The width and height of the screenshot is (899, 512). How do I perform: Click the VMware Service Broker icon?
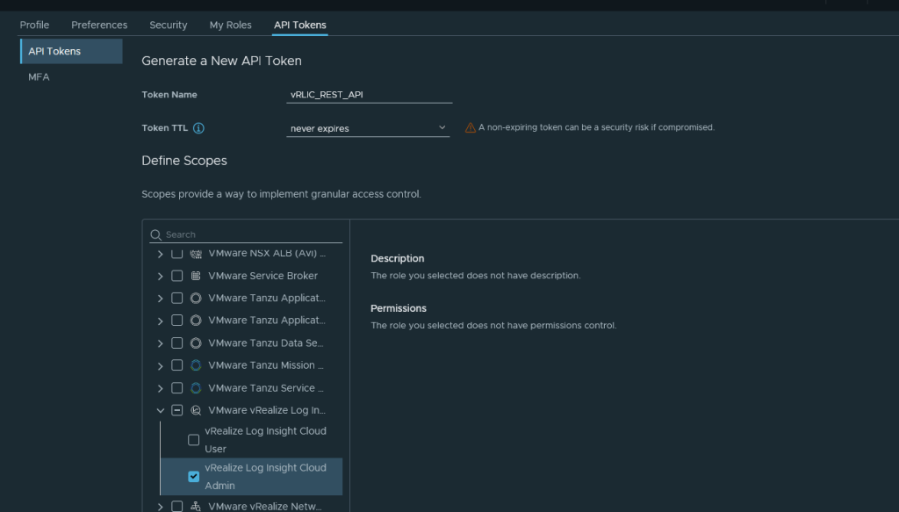(196, 276)
